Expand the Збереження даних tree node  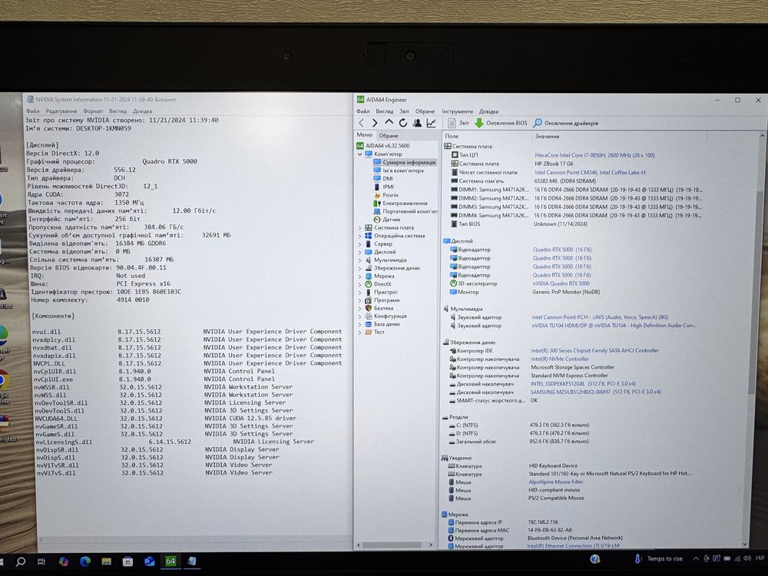(360, 268)
